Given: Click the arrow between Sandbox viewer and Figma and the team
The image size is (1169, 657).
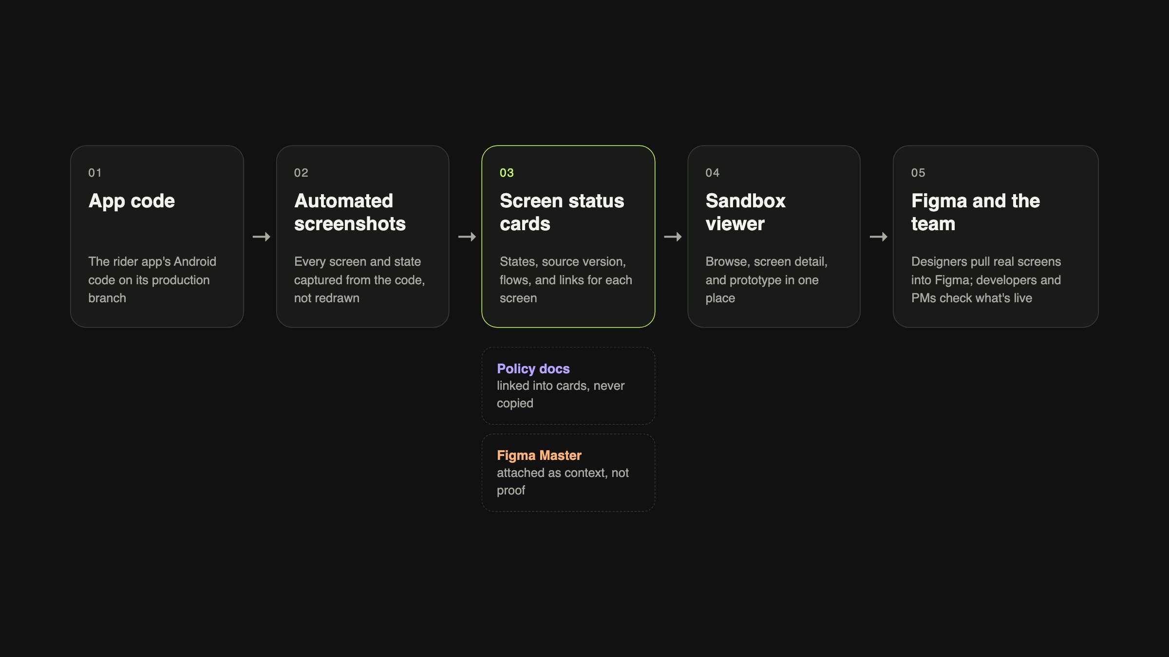Looking at the screenshot, I should tap(879, 237).
